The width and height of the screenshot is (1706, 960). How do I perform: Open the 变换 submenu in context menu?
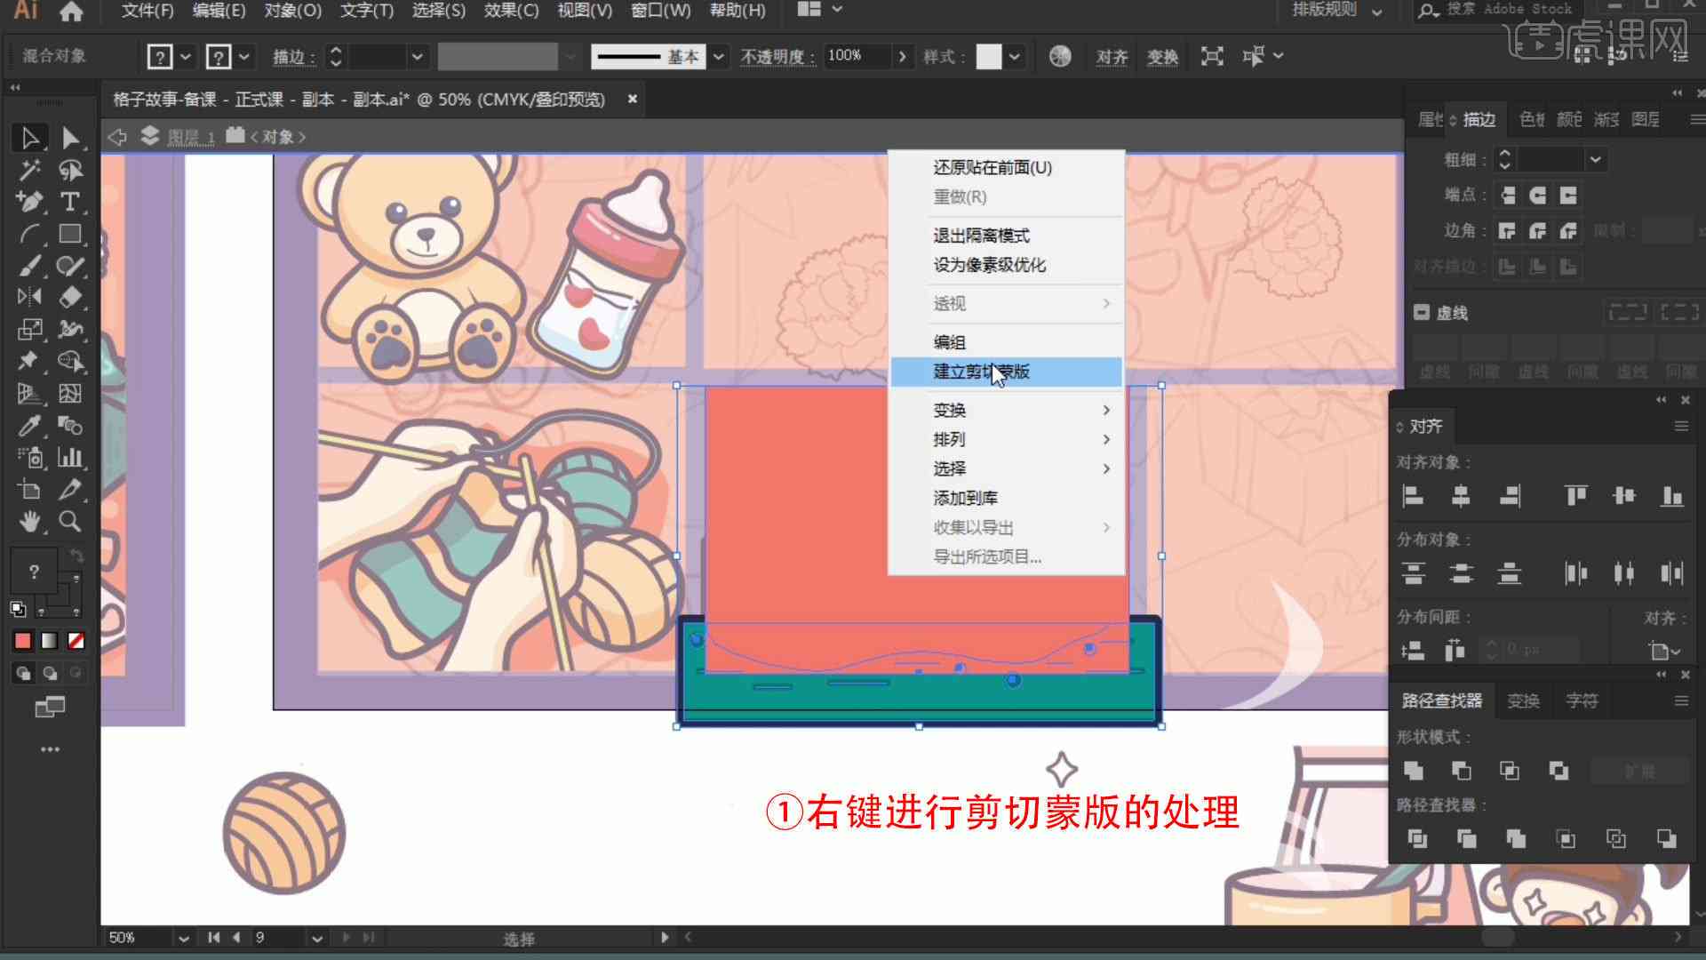(x=1006, y=410)
